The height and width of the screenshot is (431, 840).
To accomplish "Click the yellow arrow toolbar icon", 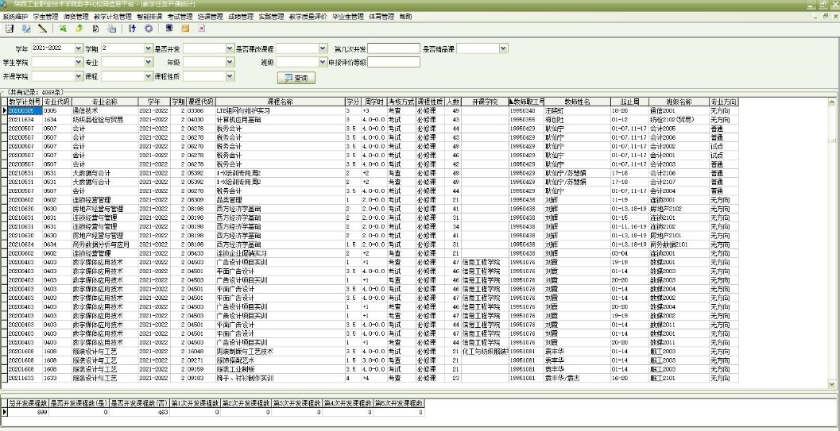I will pyautogui.click(x=79, y=29).
